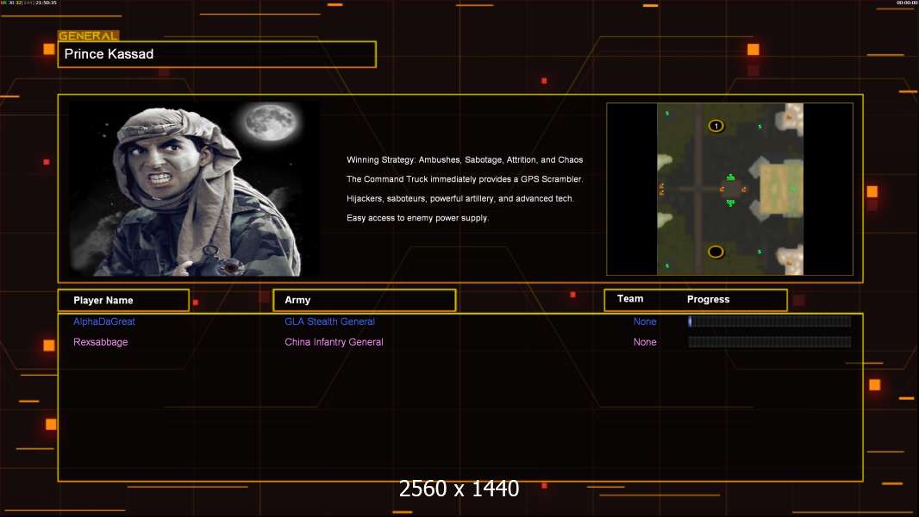The width and height of the screenshot is (919, 517).
Task: Click the Army column header
Action: (x=364, y=300)
